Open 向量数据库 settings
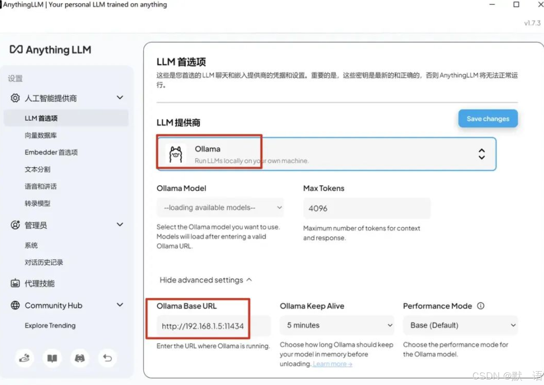544x385 pixels. 41,135
